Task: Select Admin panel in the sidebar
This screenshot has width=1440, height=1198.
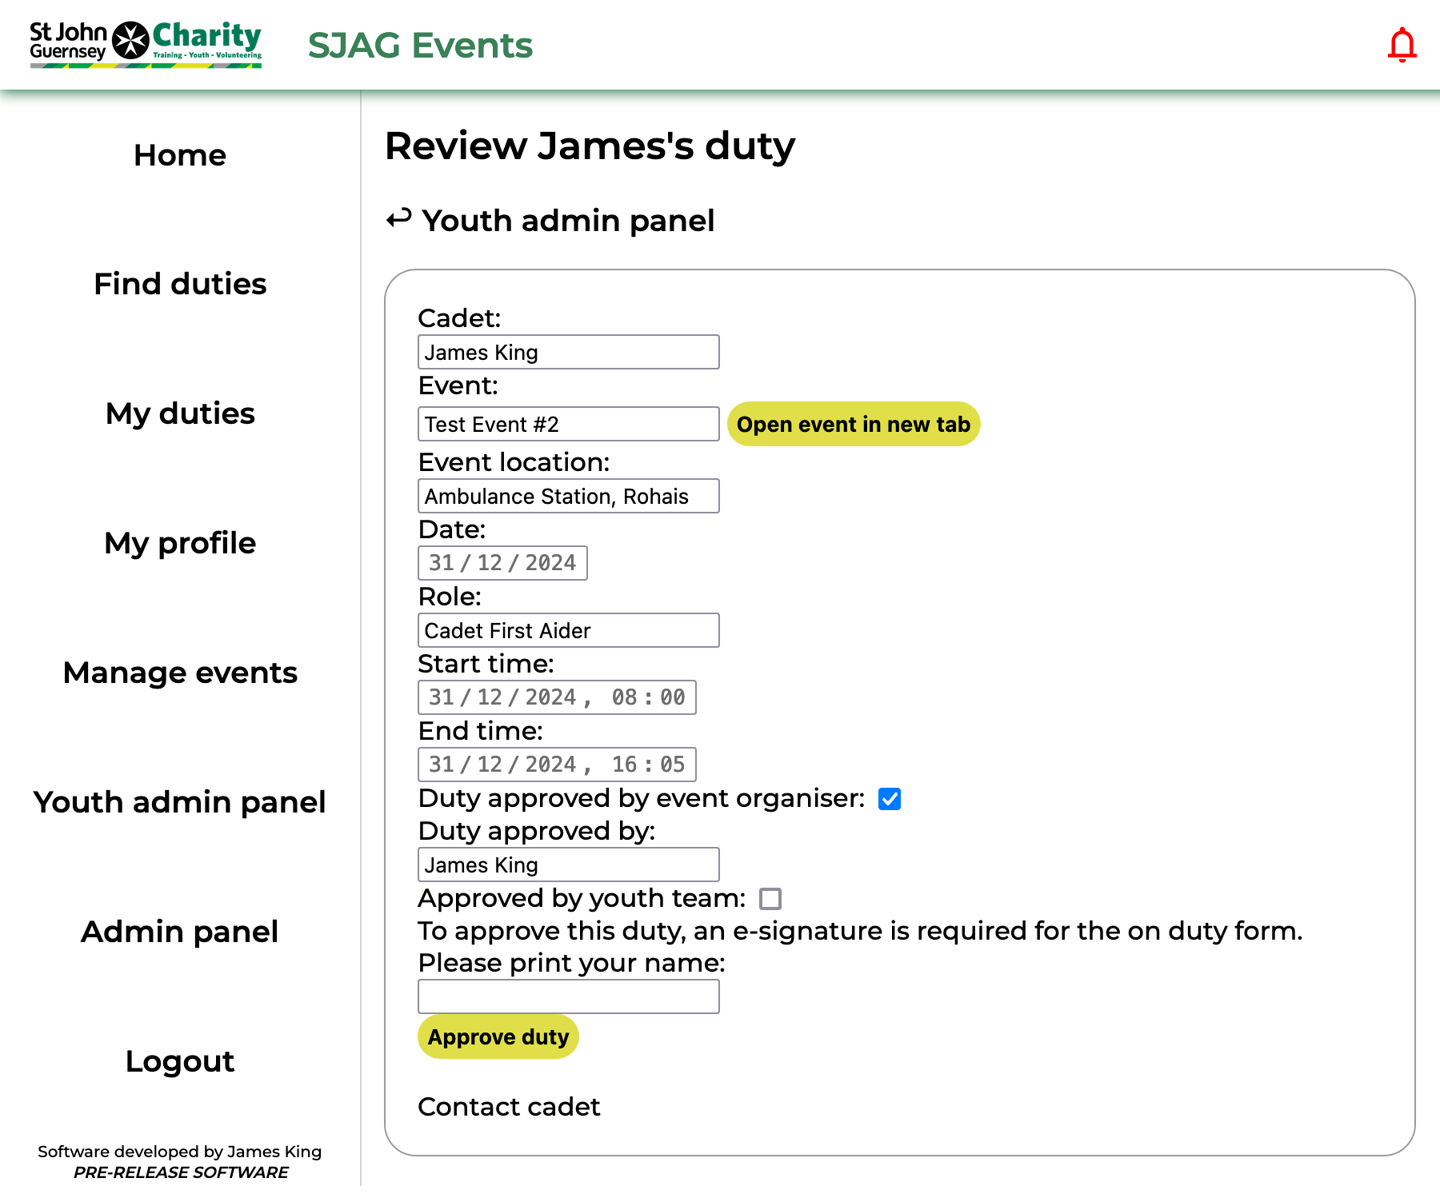Action: [180, 932]
